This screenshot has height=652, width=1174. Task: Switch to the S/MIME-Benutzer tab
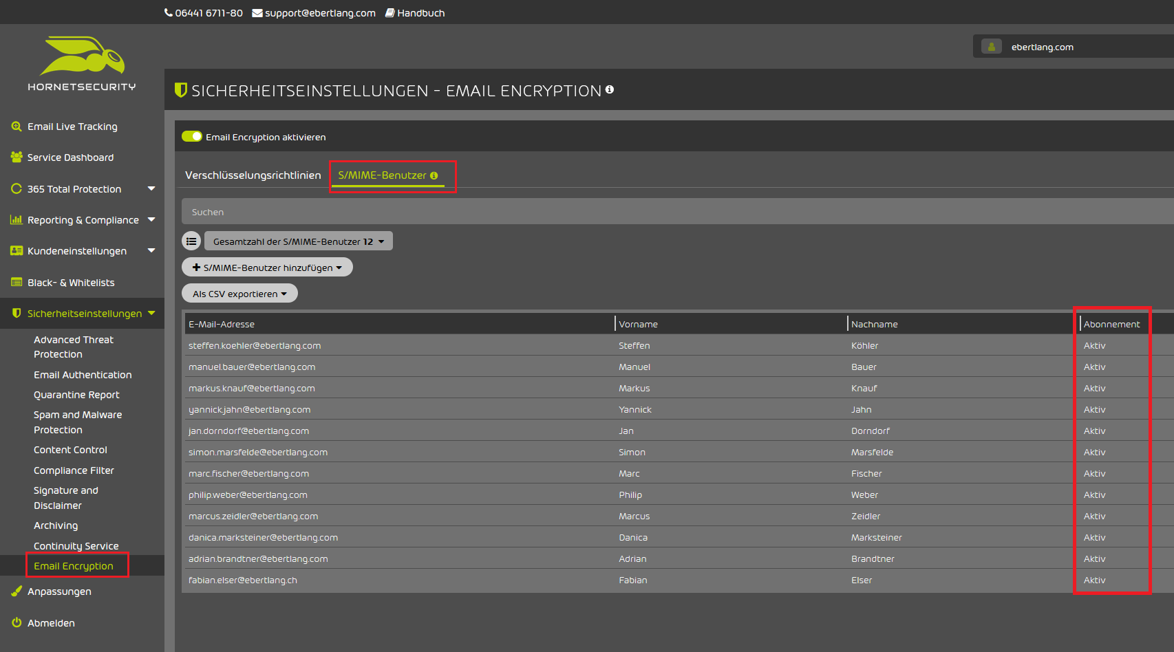(387, 175)
